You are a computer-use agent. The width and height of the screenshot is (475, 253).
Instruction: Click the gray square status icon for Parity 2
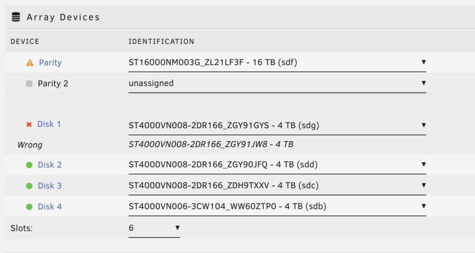[x=29, y=83]
